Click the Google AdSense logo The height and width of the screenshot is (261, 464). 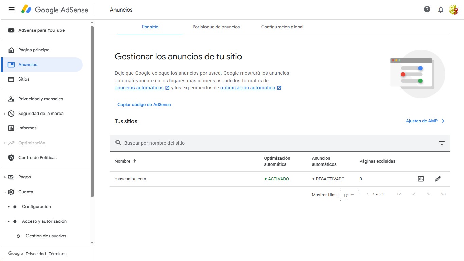click(x=55, y=10)
